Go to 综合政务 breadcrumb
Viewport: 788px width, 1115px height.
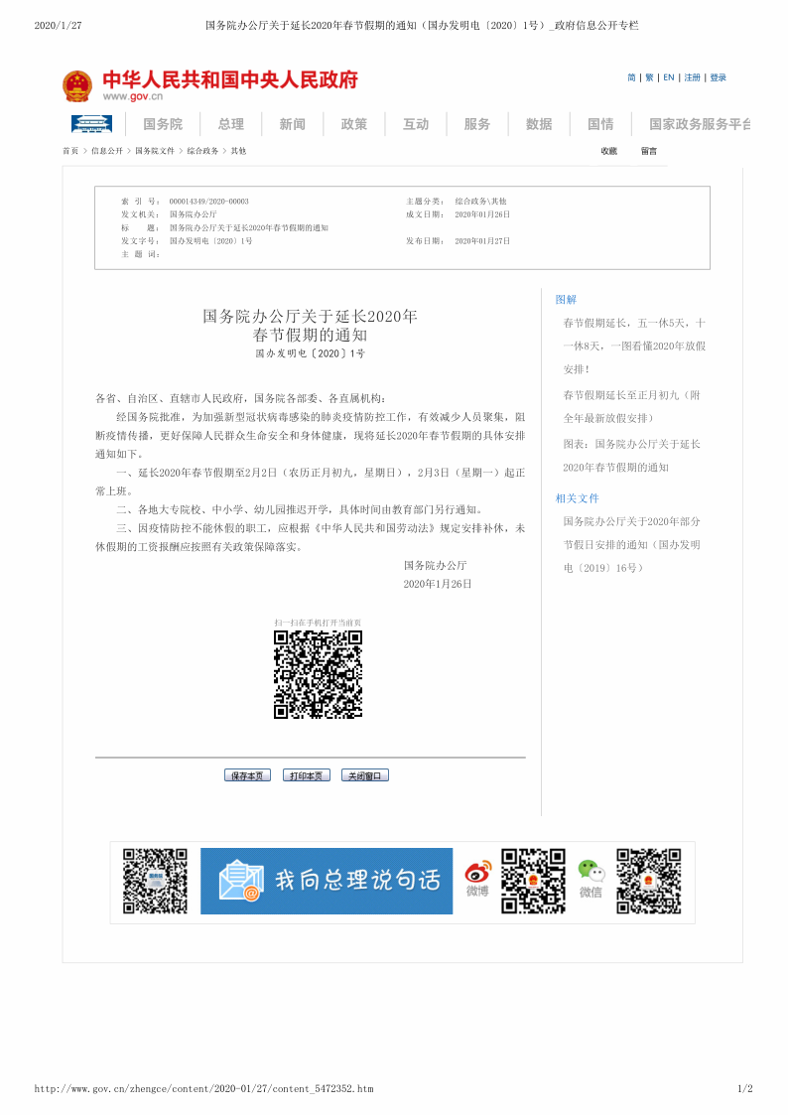pos(202,151)
